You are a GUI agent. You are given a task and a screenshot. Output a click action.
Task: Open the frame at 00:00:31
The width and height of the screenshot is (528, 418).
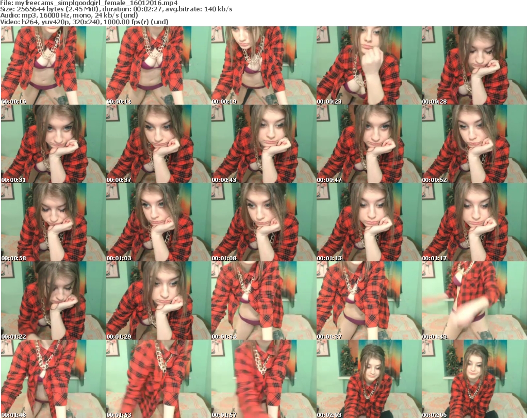[53, 144]
